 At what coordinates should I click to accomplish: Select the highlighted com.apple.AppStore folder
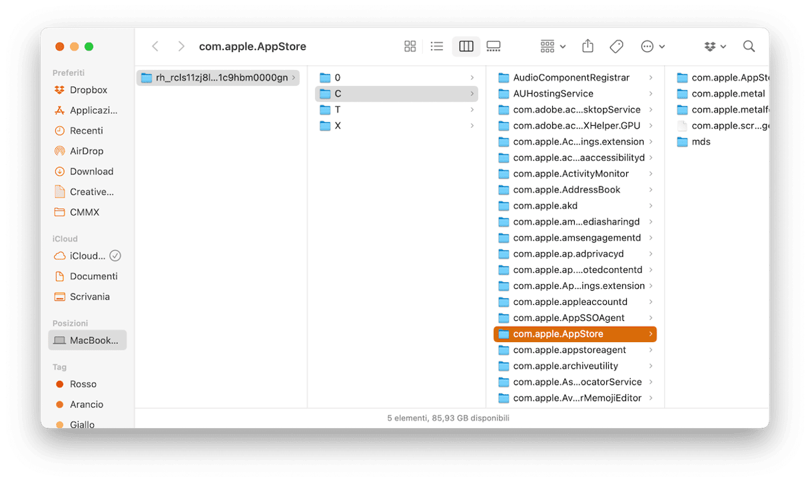(575, 334)
